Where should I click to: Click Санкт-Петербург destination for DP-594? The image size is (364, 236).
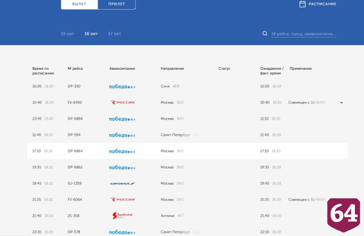pos(180,135)
